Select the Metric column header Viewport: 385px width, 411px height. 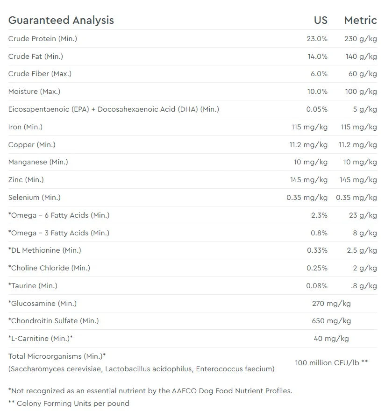pos(361,20)
